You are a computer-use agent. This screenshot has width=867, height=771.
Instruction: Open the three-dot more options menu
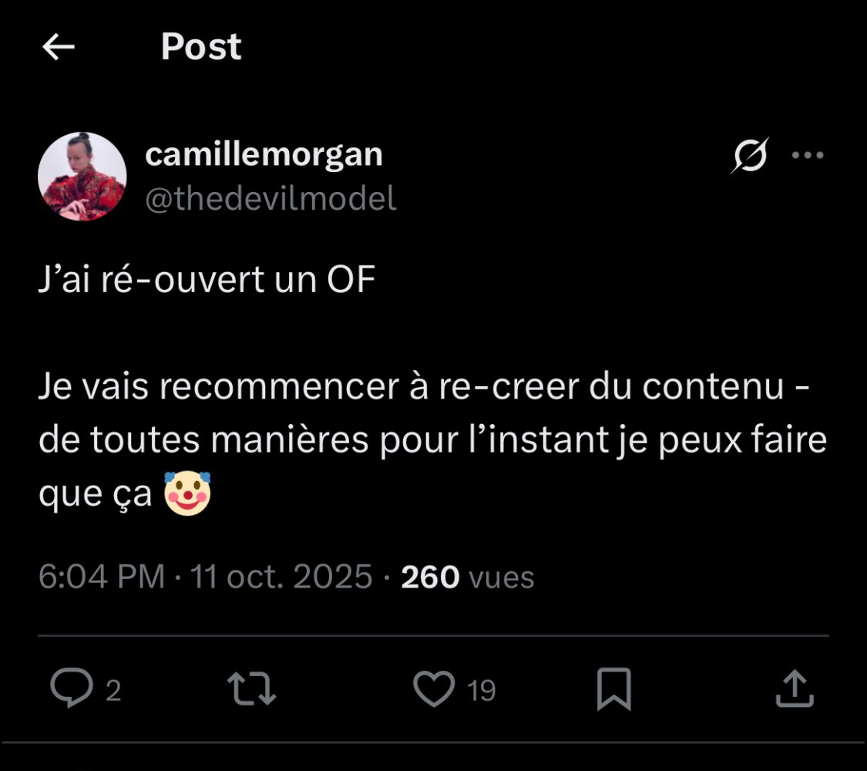point(808,155)
